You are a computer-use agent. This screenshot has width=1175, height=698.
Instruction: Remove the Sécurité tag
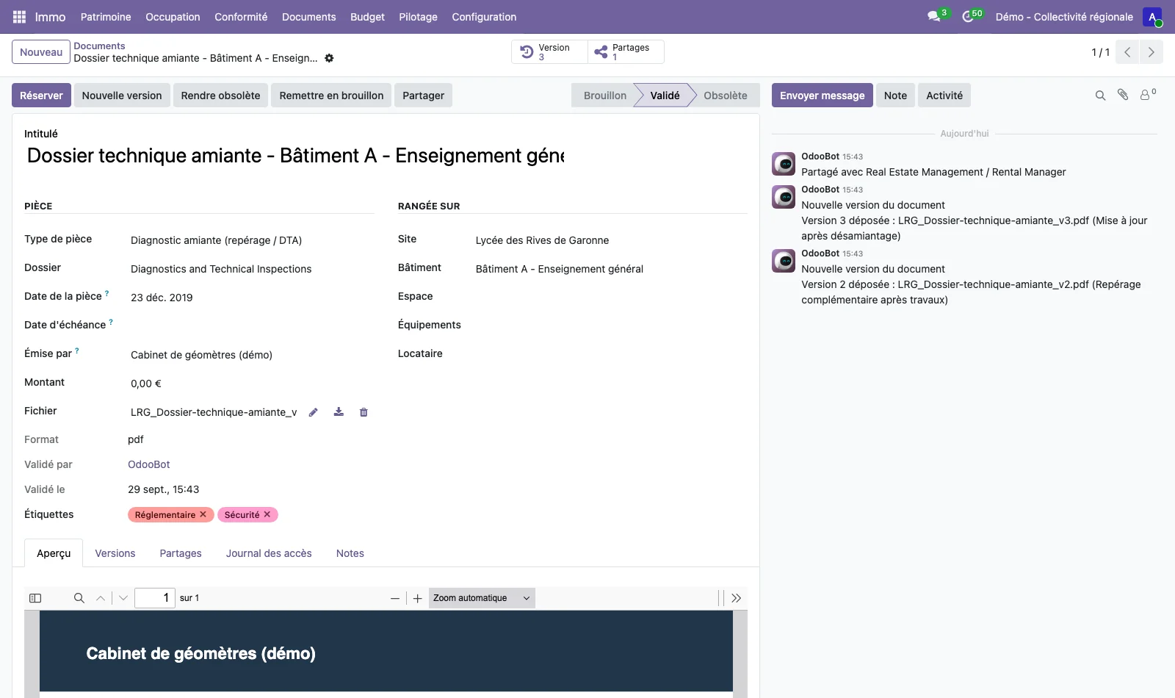click(267, 514)
